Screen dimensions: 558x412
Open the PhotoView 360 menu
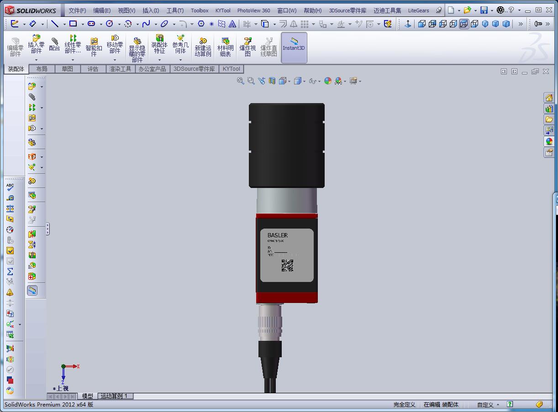[253, 10]
